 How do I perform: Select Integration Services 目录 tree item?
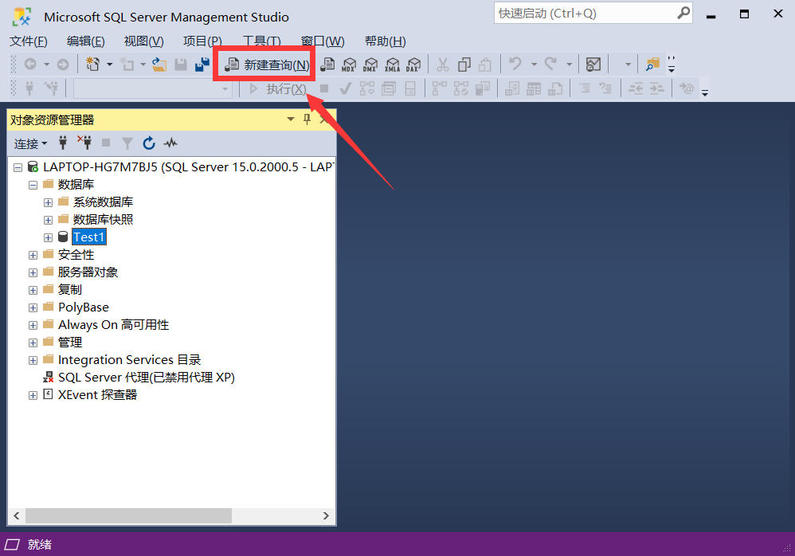[129, 360]
